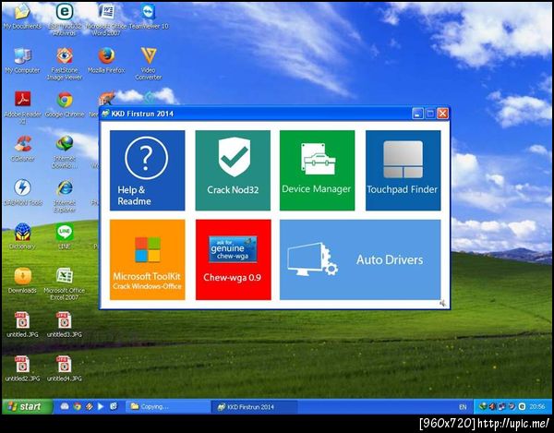Select the My Computer desktop icon
The width and height of the screenshot is (554, 433).
(22, 61)
